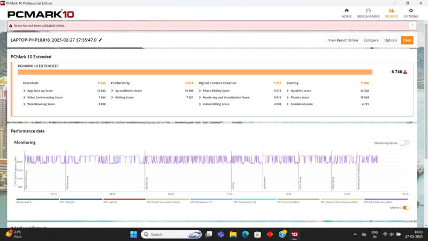Viewport: 428px width, 241px height.
Task: Toggle CPU Power Consumption yellow legend
Action: coord(168,200)
